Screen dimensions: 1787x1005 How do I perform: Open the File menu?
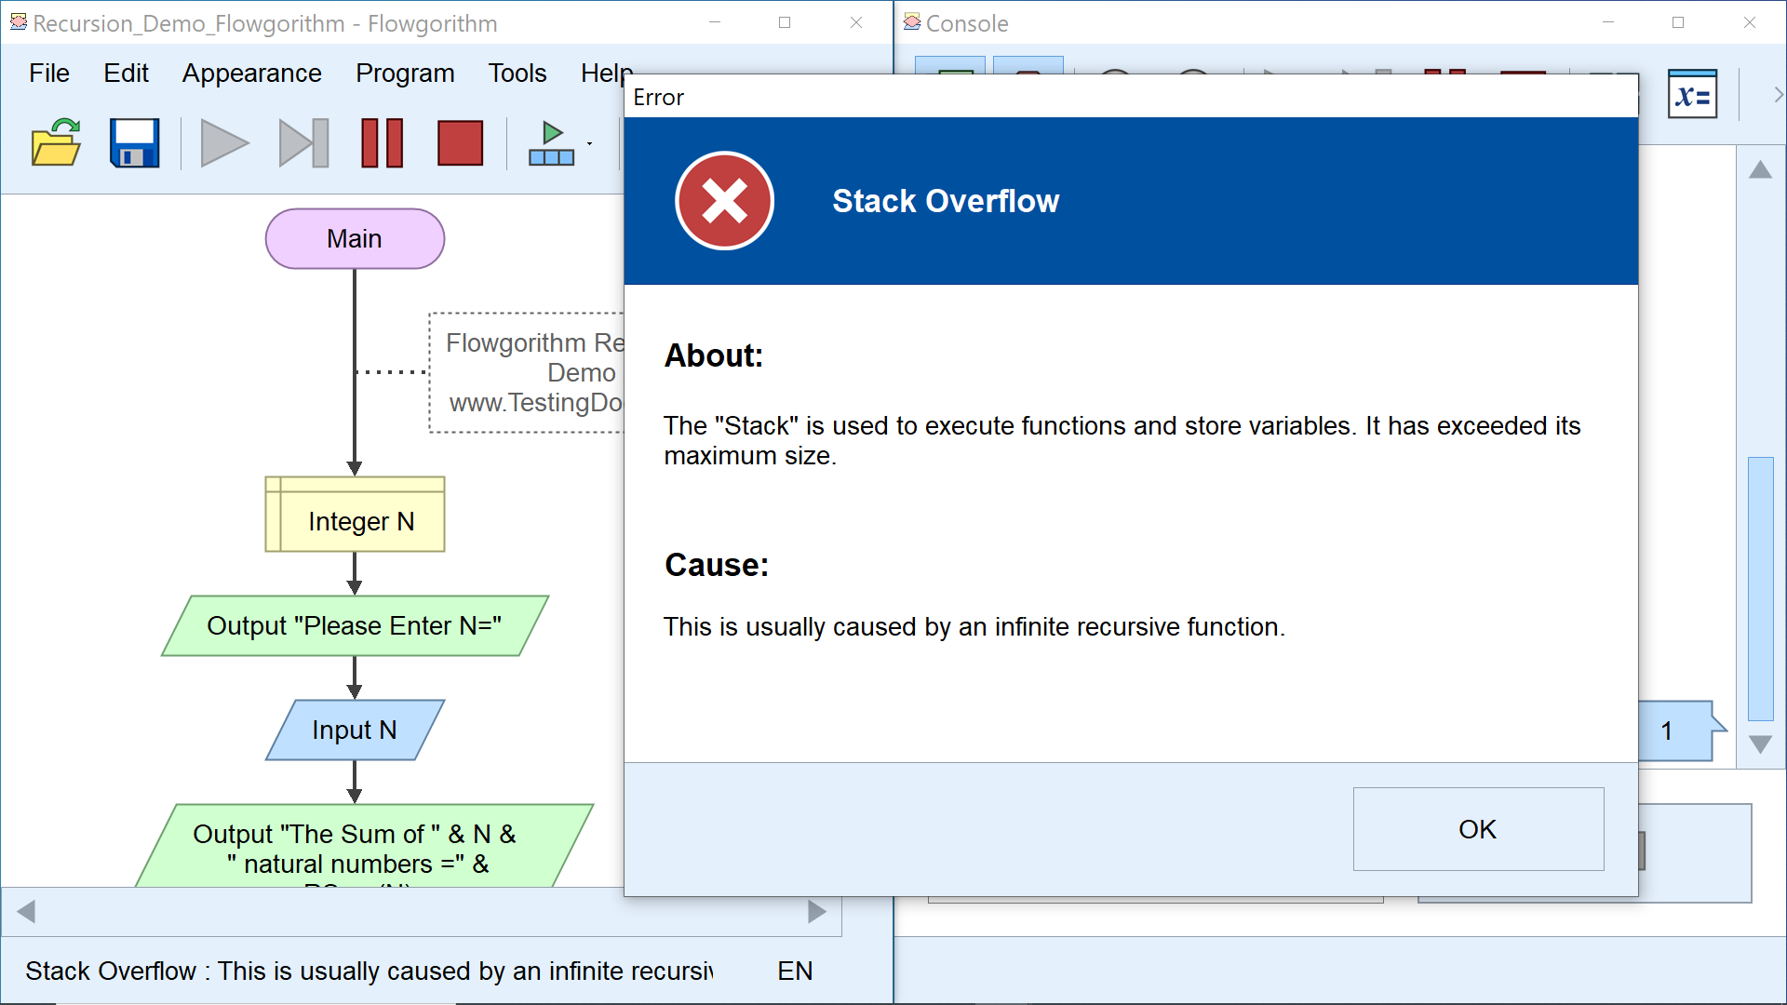click(48, 73)
